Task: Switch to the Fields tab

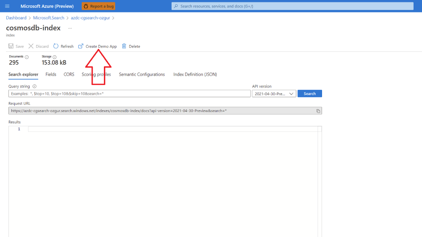Action: (x=51, y=75)
